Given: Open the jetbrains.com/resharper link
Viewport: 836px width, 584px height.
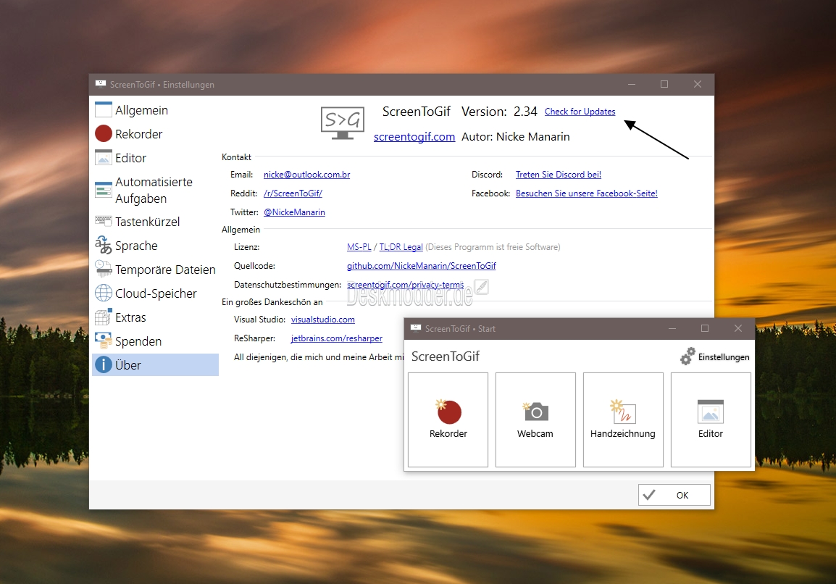Looking at the screenshot, I should coord(336,338).
